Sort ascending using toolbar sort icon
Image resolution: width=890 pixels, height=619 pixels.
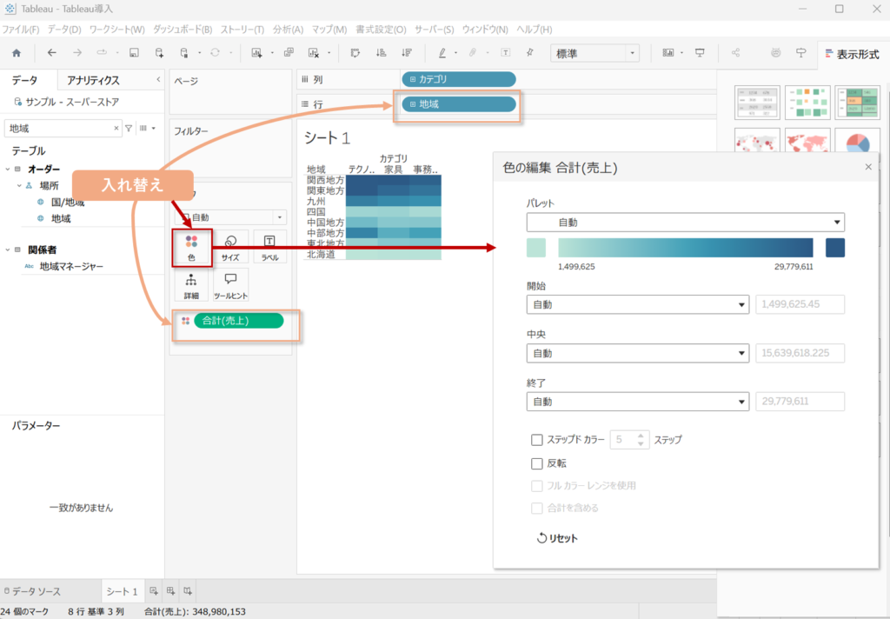click(381, 53)
